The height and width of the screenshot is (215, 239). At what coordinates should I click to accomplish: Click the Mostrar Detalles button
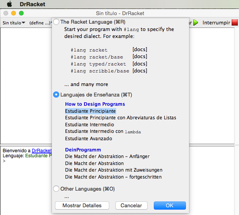pyautogui.click(x=82, y=205)
